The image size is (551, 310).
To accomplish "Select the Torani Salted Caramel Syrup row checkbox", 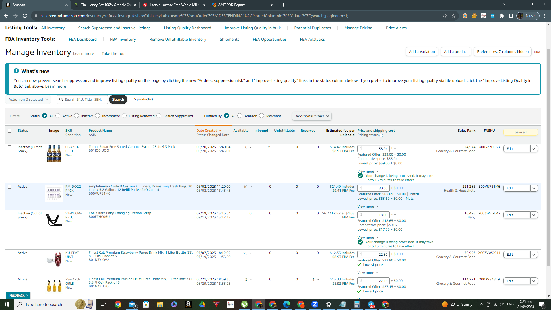I will click(9, 147).
